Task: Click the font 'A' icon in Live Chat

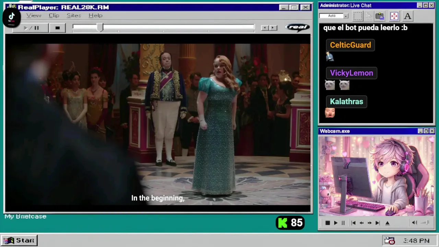Action: 407,16
